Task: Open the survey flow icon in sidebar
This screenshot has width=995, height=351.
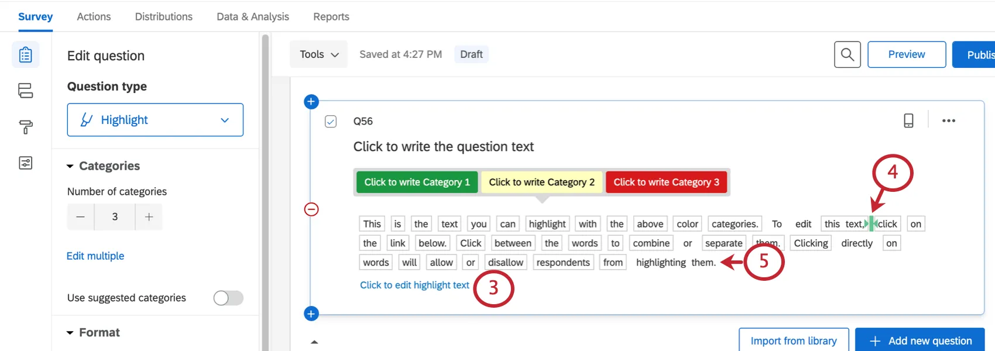Action: click(x=26, y=91)
